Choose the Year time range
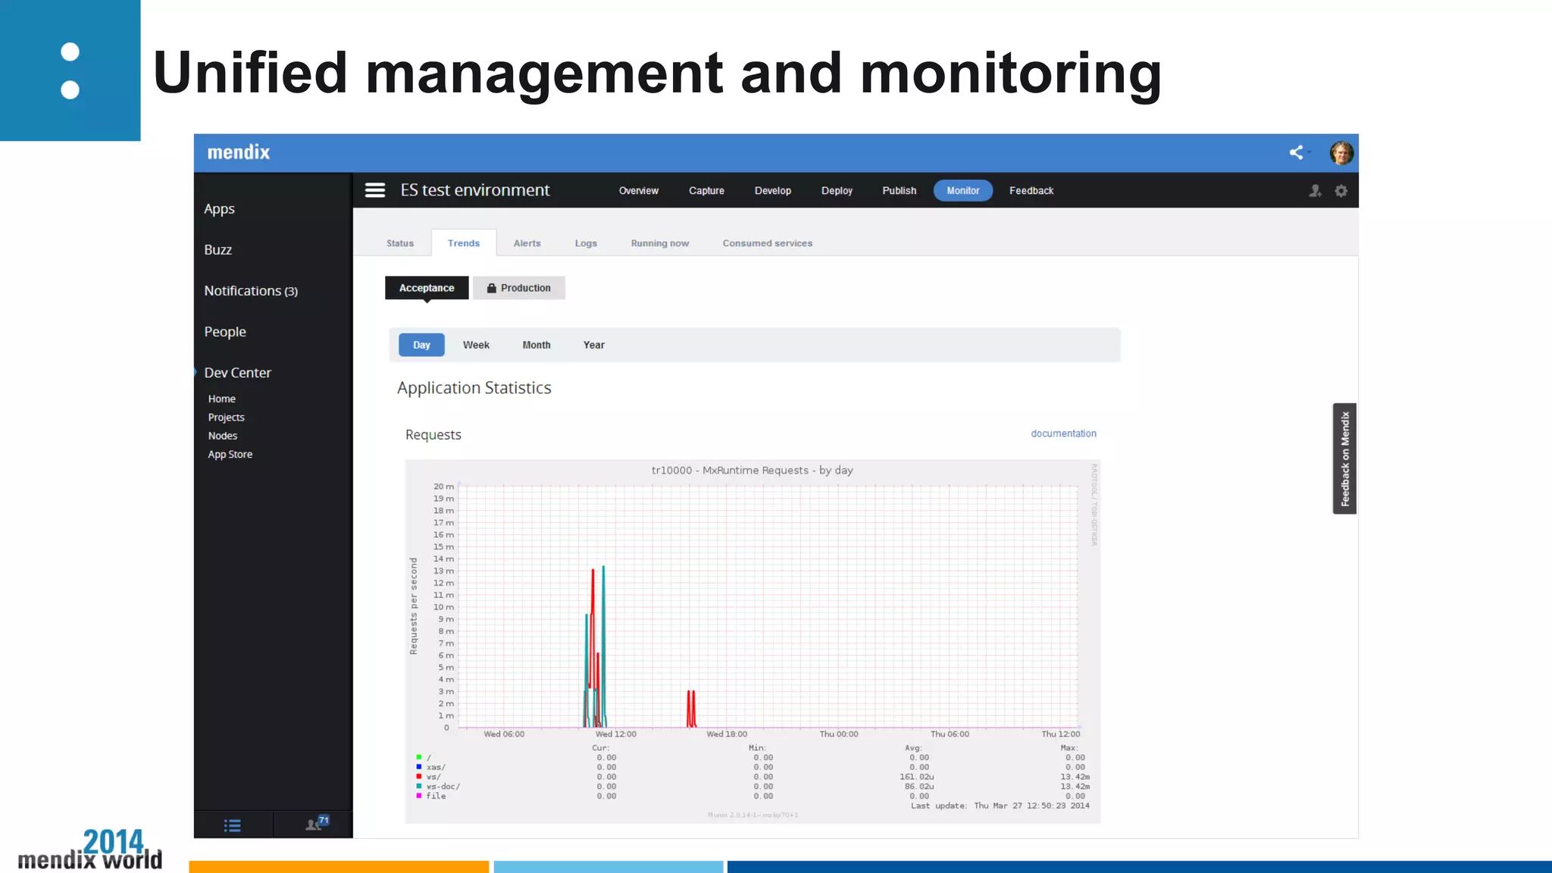The width and height of the screenshot is (1552, 873). point(594,345)
